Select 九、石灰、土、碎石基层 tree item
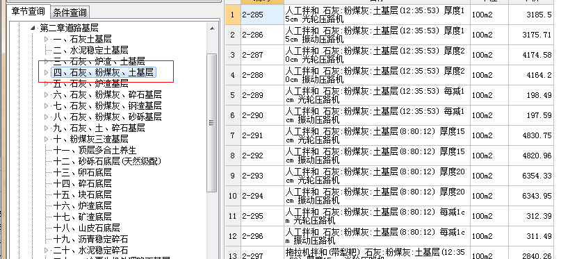 click(99, 128)
